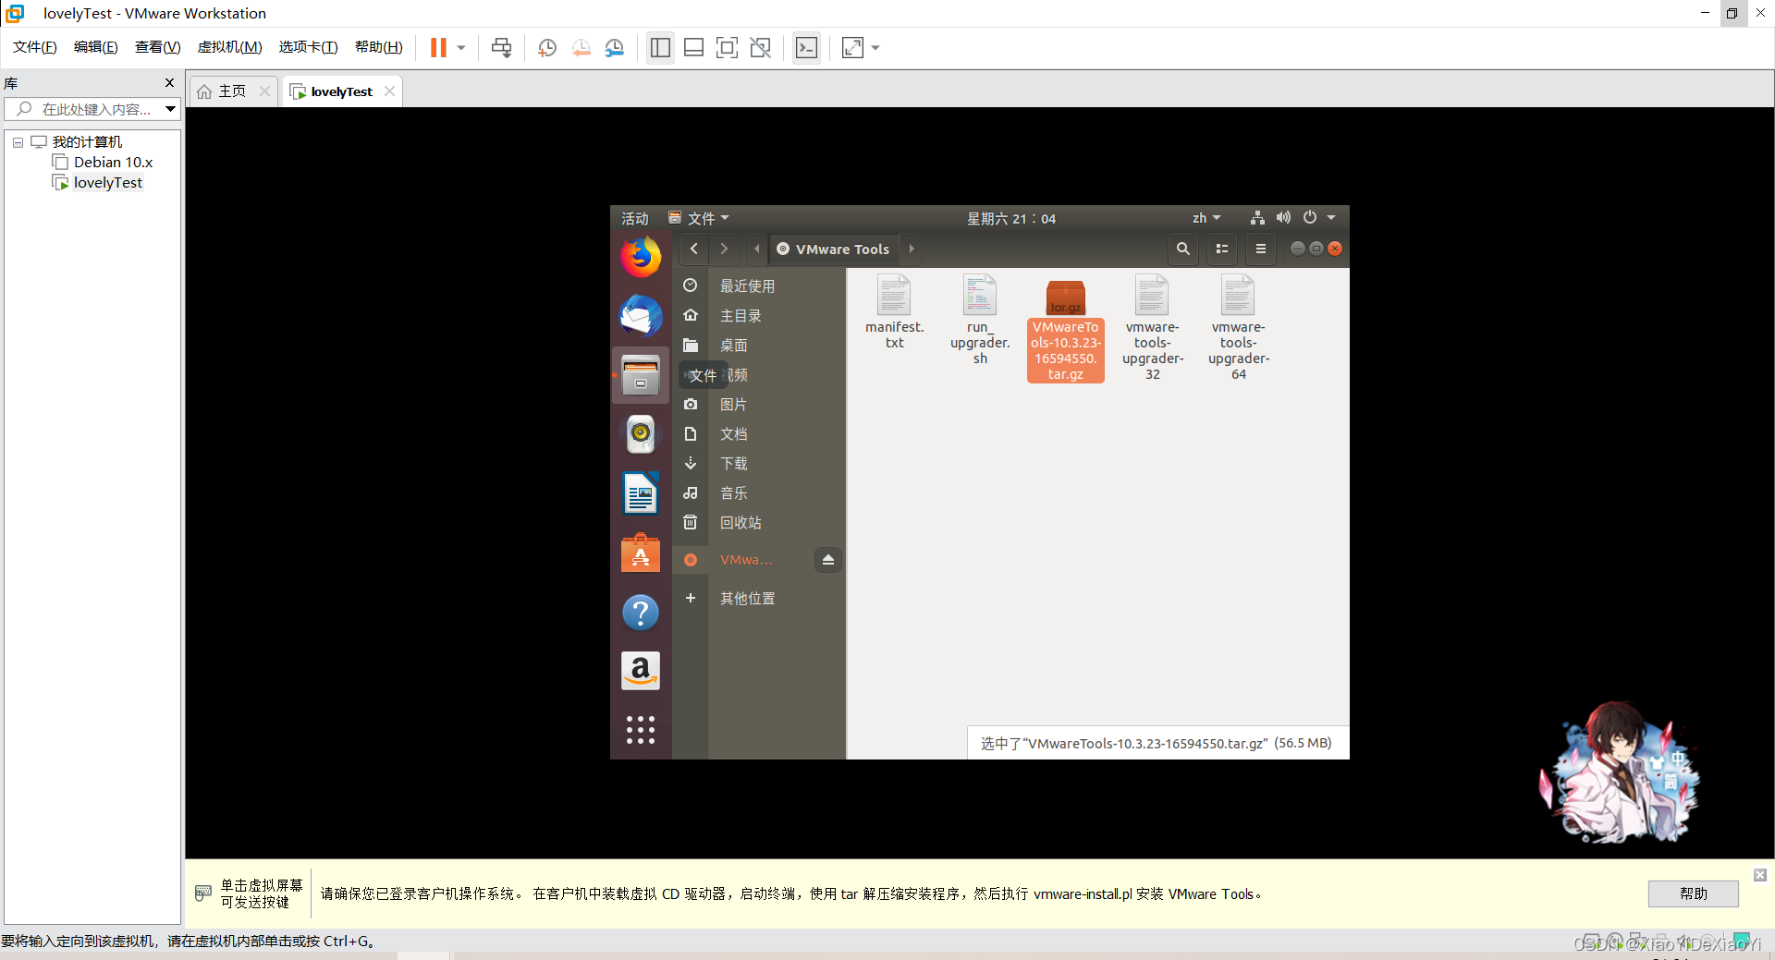1775x960 pixels.
Task: Close the lovelyTest tab
Action: coord(390,91)
